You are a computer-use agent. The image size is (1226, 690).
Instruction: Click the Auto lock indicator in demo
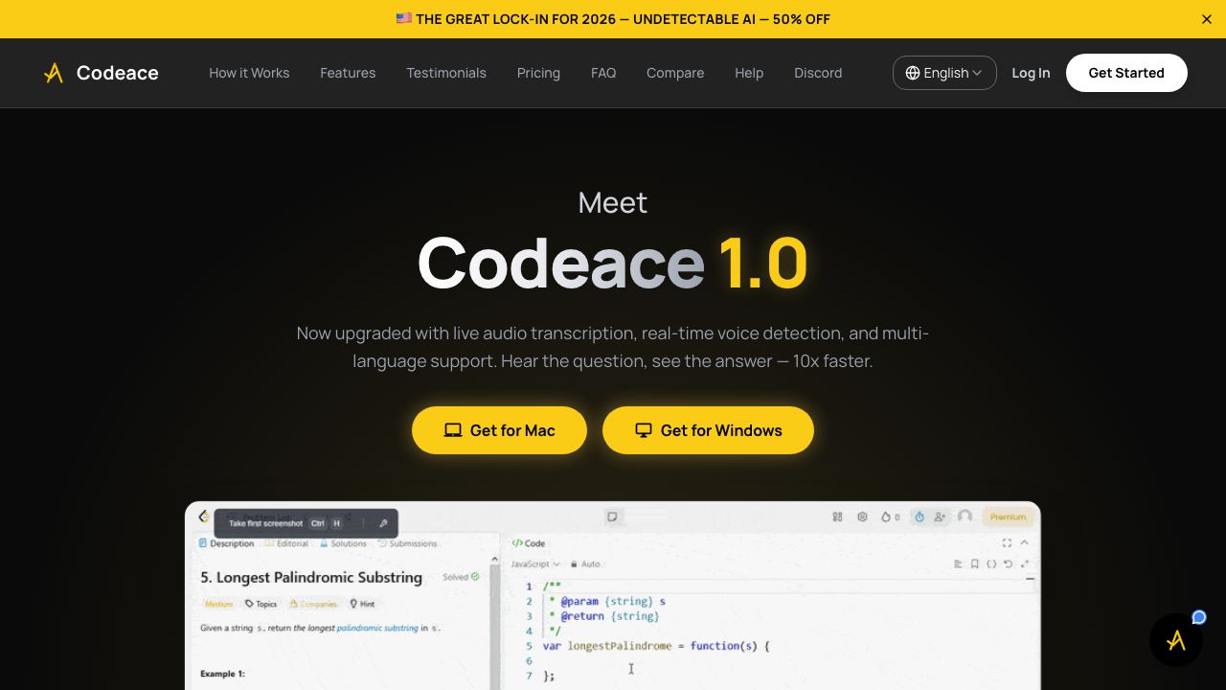(x=585, y=564)
